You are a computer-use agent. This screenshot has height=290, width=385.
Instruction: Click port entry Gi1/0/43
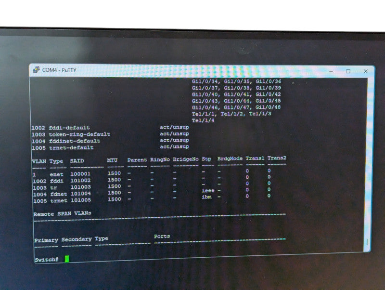205,101
